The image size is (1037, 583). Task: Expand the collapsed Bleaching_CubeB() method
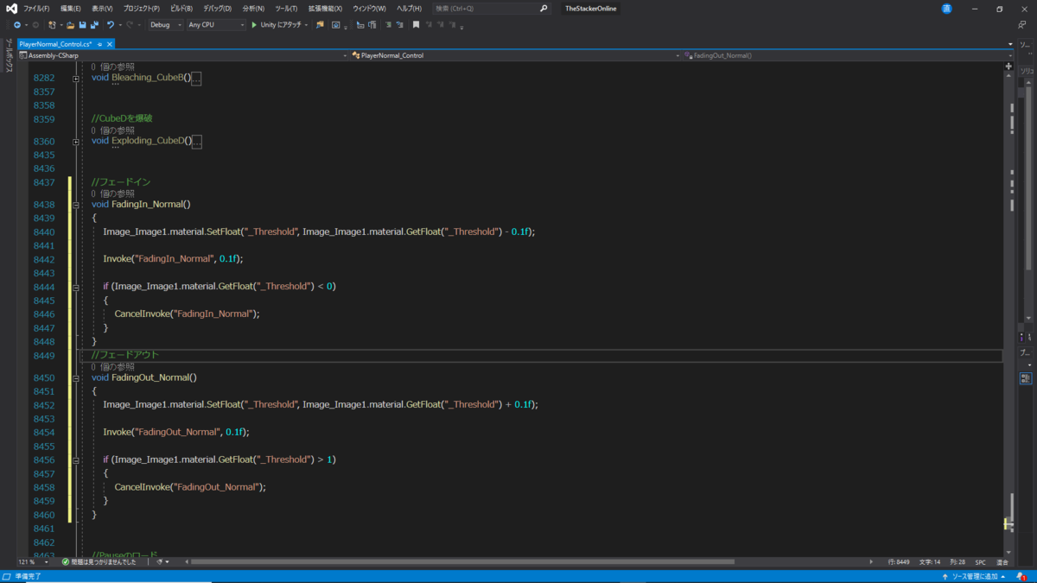[76, 78]
